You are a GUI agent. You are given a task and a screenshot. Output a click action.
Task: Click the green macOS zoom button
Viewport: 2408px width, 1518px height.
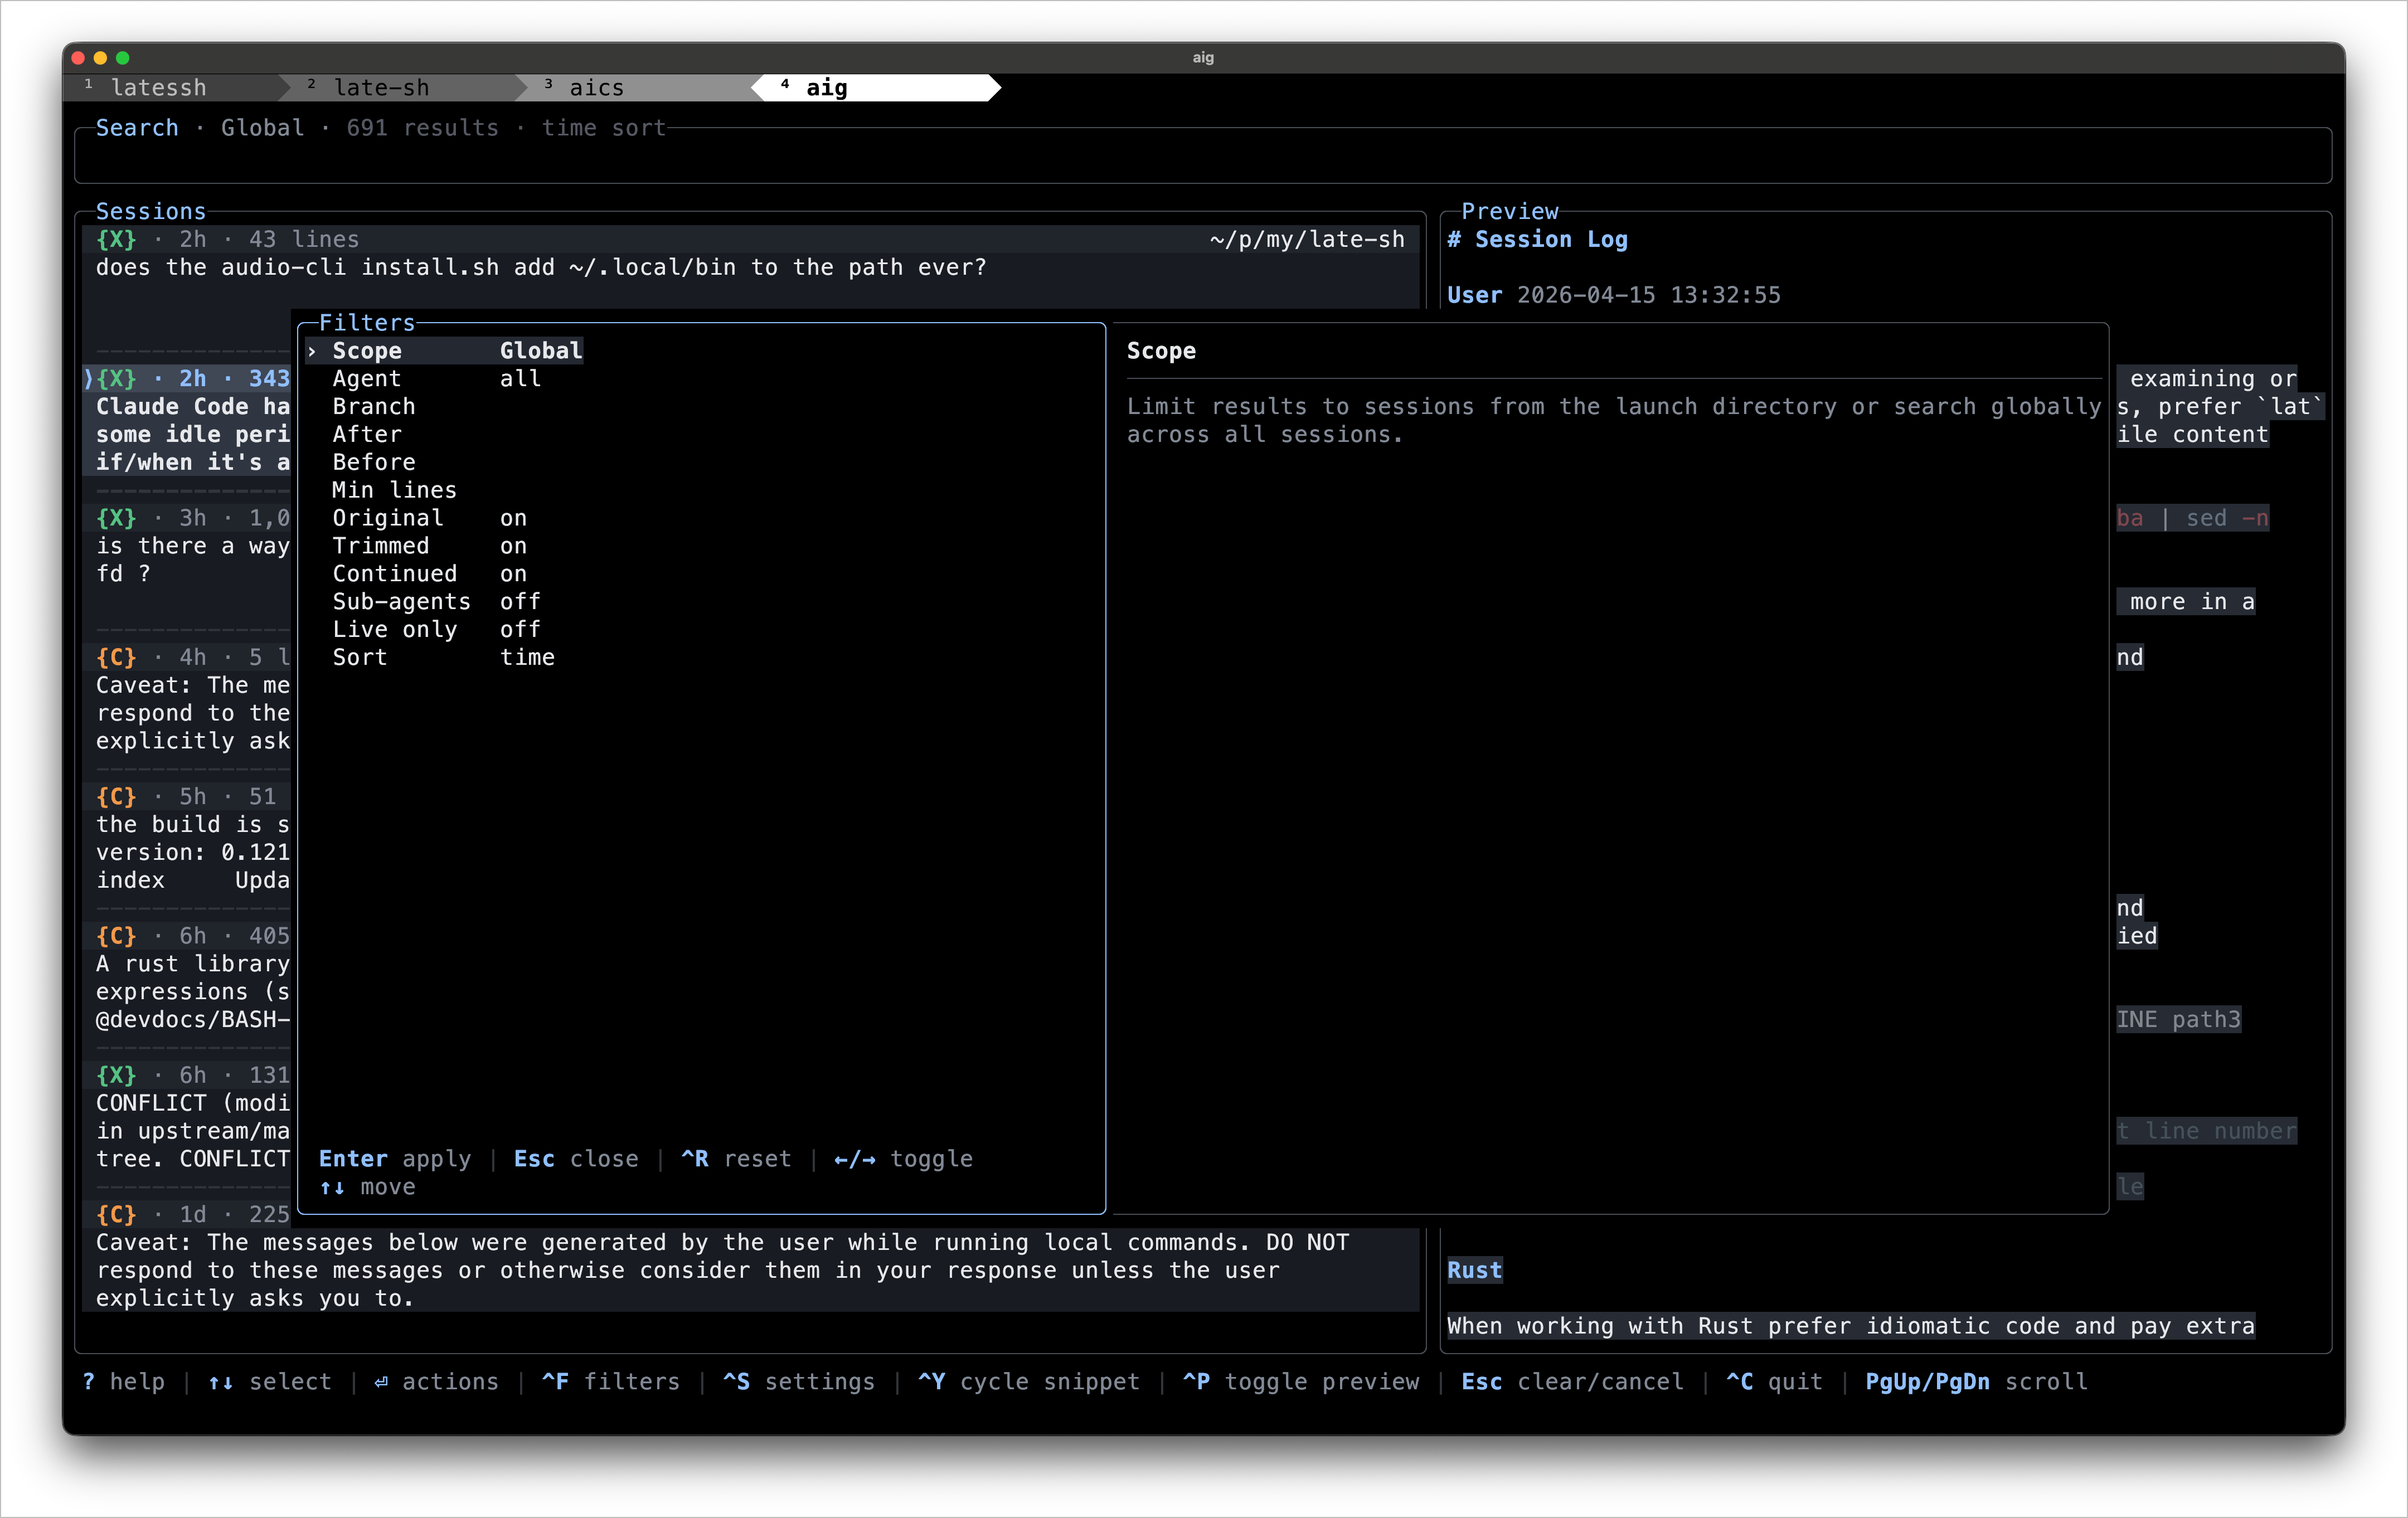123,58
